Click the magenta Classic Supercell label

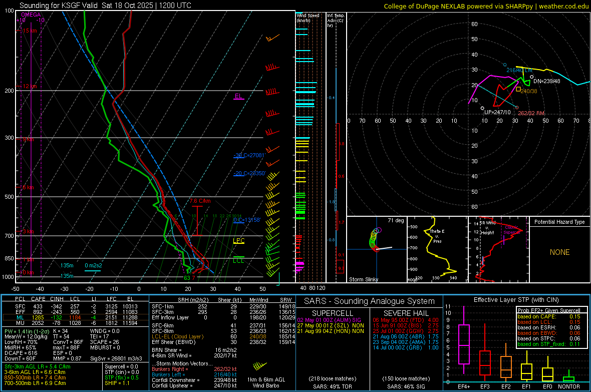click(512, 230)
